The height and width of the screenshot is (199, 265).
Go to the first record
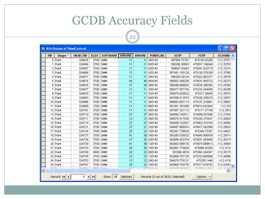point(64,177)
